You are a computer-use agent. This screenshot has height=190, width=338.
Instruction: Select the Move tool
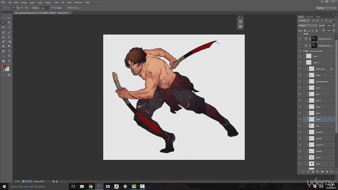pyautogui.click(x=9, y=18)
